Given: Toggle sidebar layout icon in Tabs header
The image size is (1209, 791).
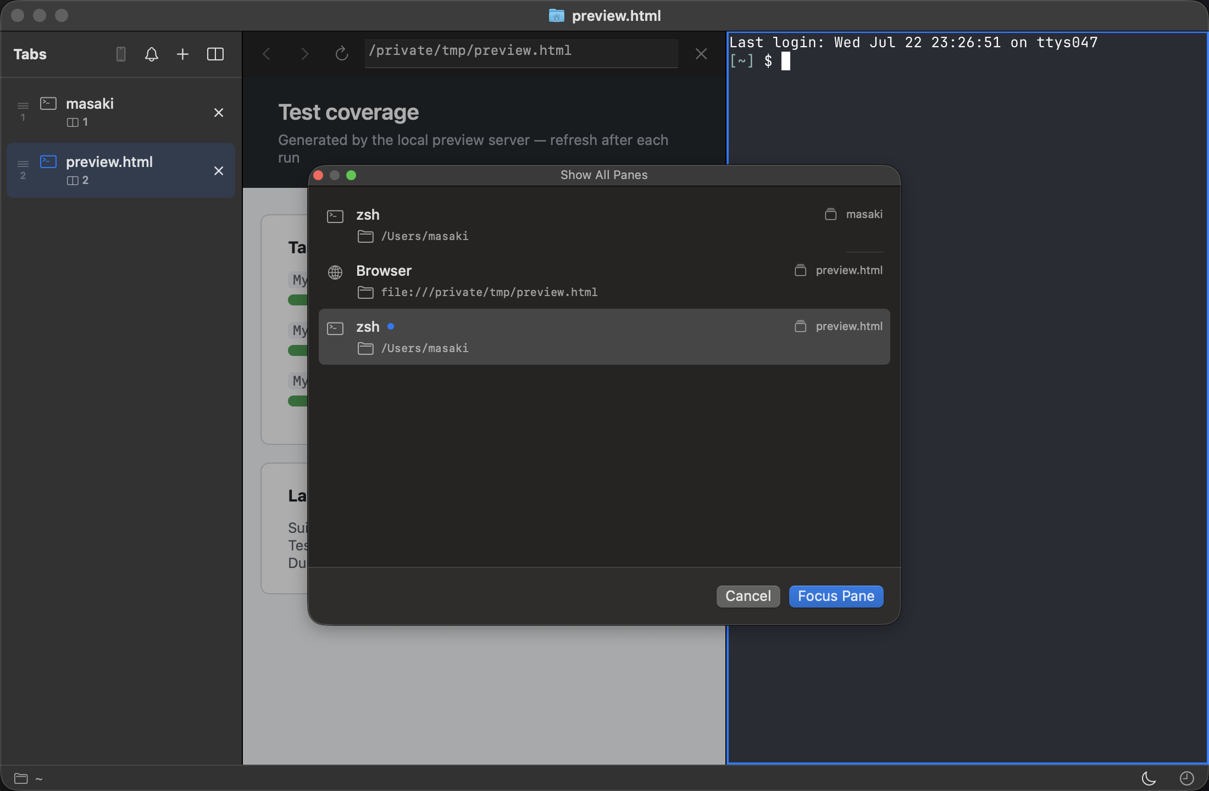Looking at the screenshot, I should (215, 54).
